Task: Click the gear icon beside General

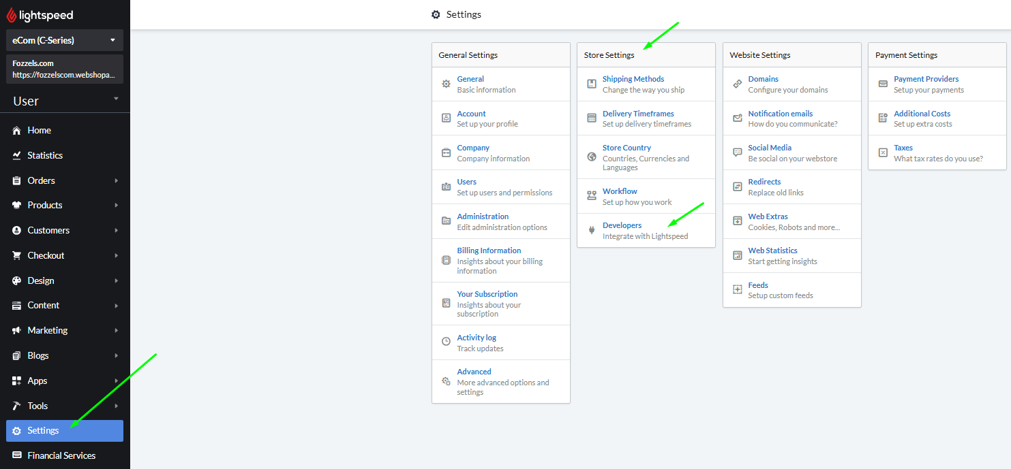Action: click(x=446, y=84)
